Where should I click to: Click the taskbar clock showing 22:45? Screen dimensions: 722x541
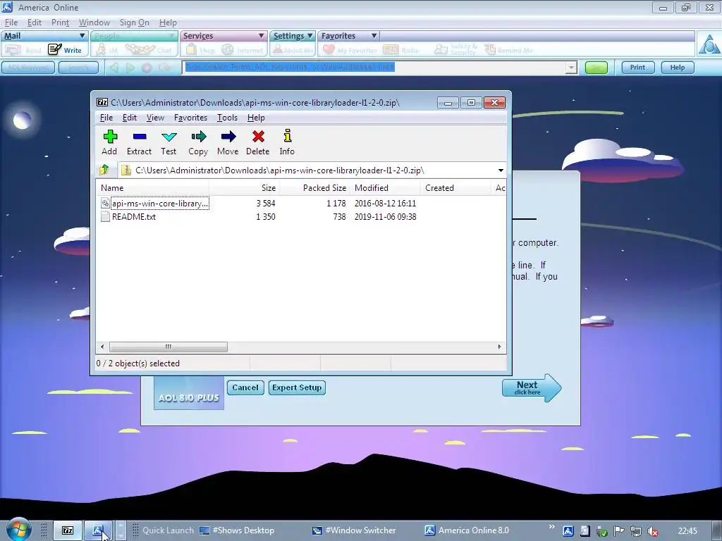687,531
